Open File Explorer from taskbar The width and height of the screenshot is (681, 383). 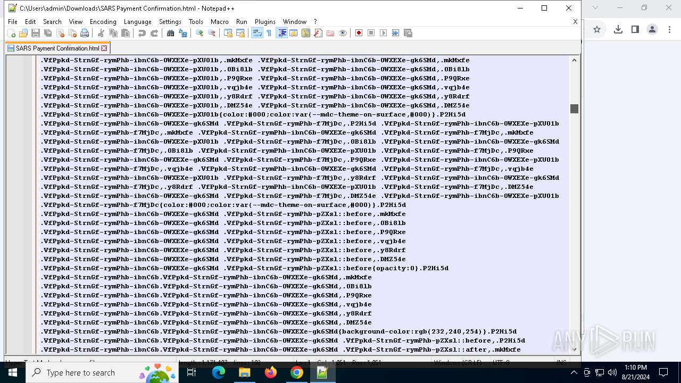244,372
